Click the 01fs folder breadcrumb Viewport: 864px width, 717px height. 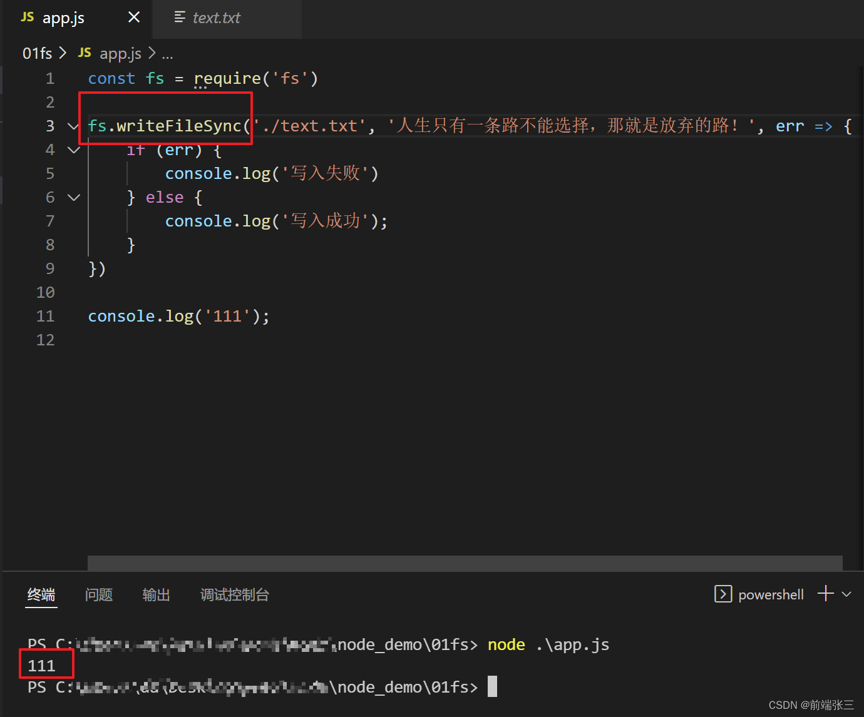[37, 54]
